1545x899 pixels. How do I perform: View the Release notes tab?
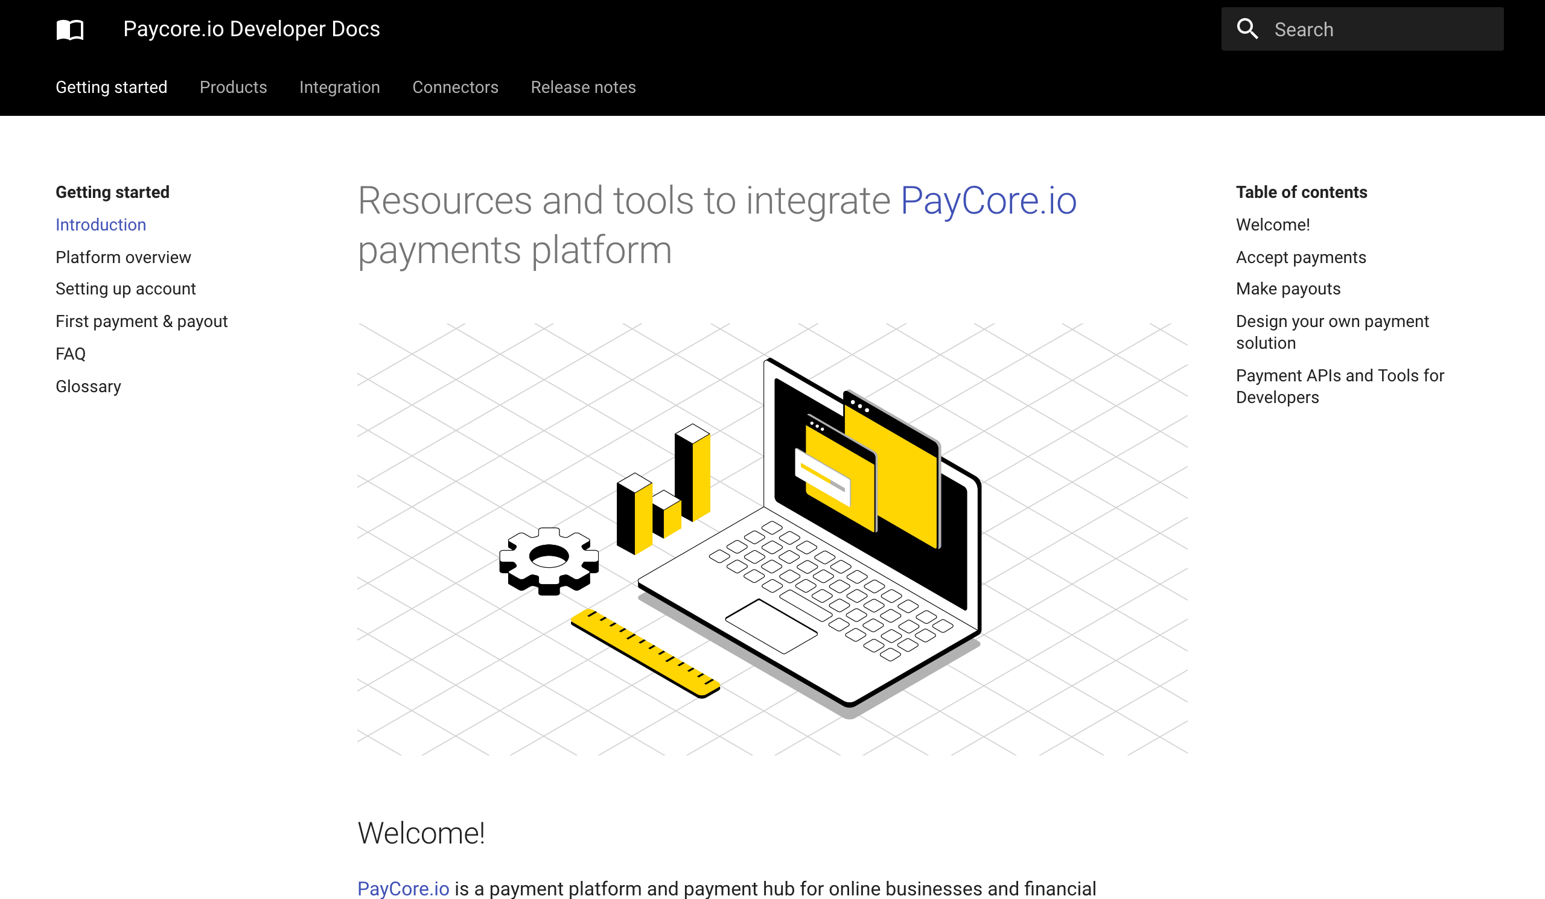coord(583,87)
